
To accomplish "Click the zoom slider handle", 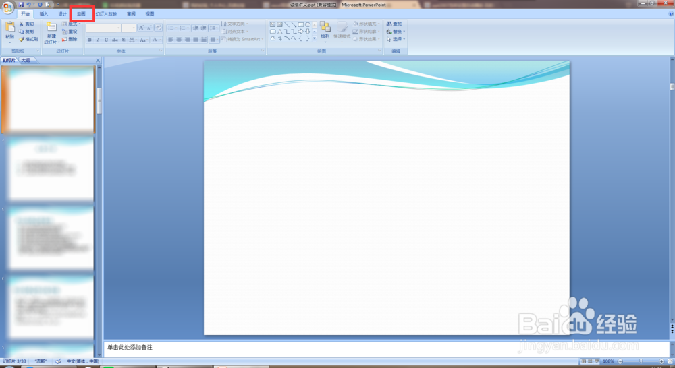I will coord(641,361).
